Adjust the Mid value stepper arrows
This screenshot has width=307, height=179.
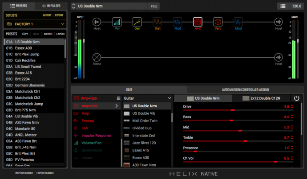292,127
